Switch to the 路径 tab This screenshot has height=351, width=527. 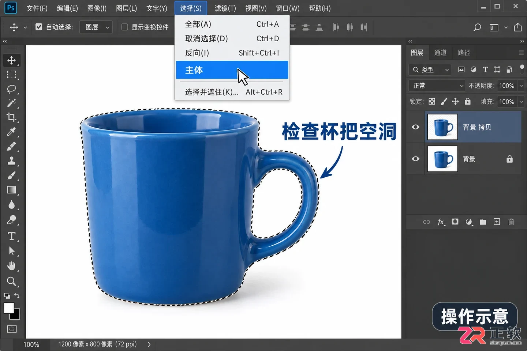(464, 53)
